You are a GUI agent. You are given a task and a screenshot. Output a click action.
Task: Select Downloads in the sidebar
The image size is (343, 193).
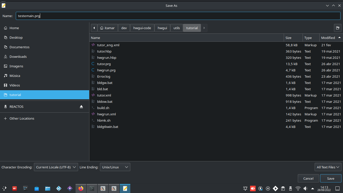pos(18,57)
